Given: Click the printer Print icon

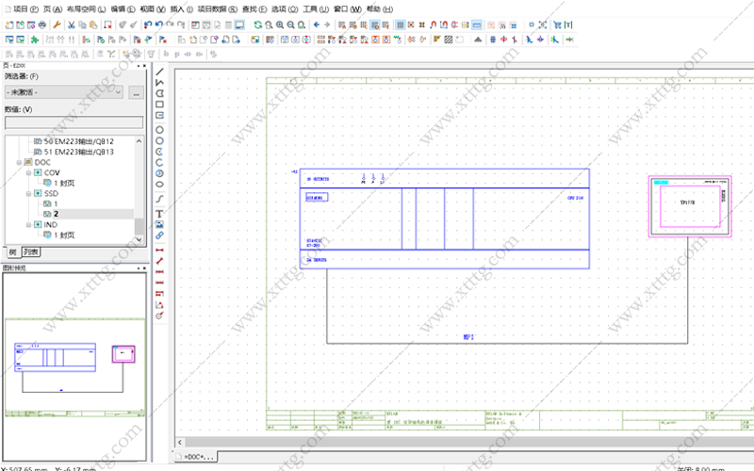Looking at the screenshot, I should pyautogui.click(x=42, y=25).
